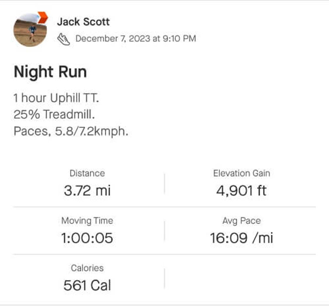The width and height of the screenshot is (329, 306).
Task: Click the Avg Pace label
Action: 241,221
